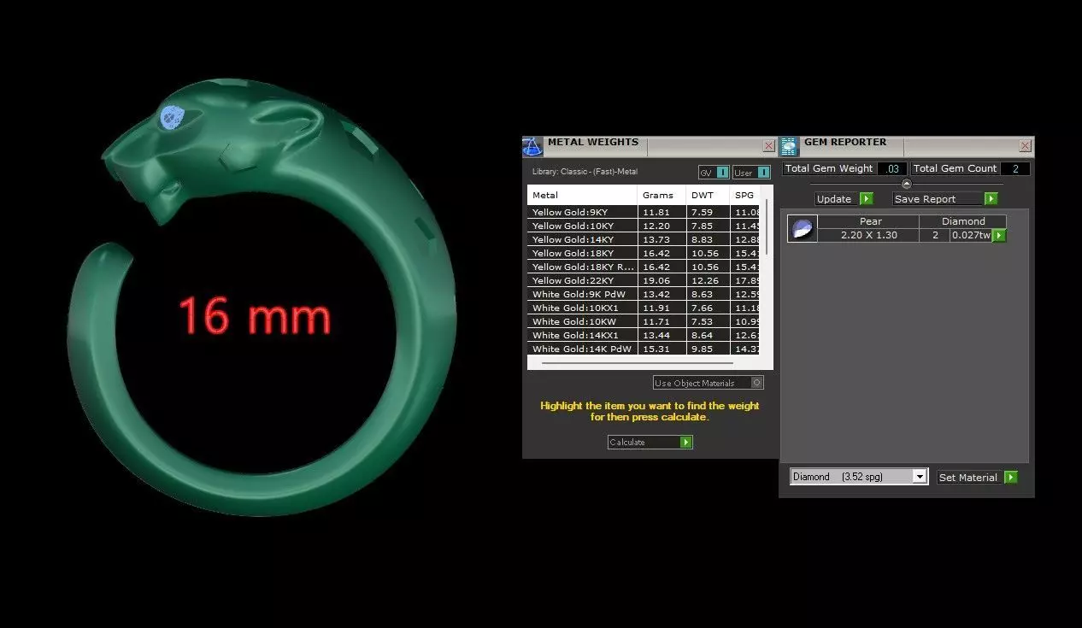This screenshot has width=1082, height=628.
Task: Click the Total Gem Weight label
Action: tap(829, 169)
